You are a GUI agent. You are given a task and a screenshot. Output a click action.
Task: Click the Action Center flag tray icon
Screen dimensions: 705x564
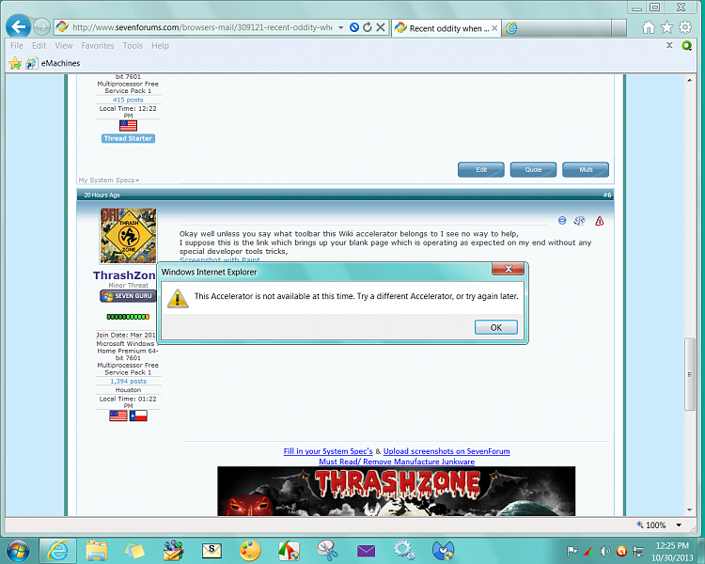(x=572, y=551)
